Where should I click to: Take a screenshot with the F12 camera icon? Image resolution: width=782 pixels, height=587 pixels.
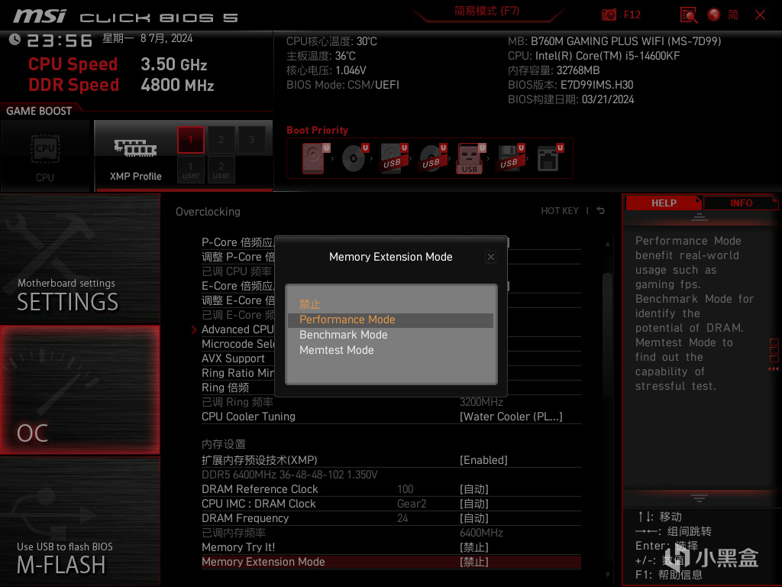pos(609,15)
